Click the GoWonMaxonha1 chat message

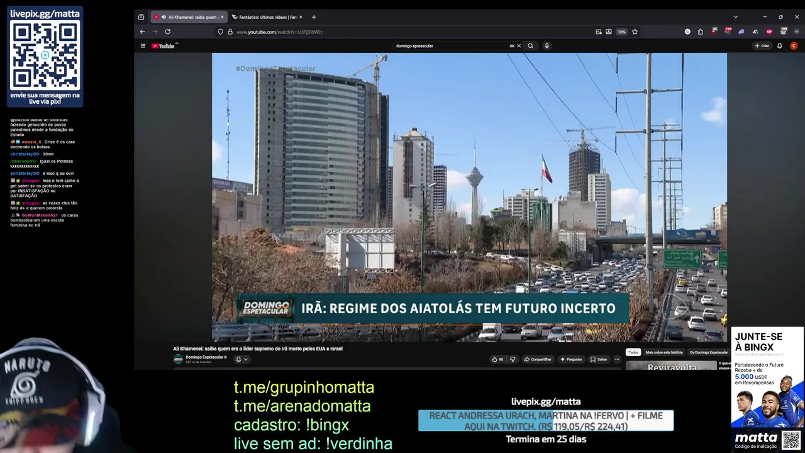pyautogui.click(x=44, y=220)
